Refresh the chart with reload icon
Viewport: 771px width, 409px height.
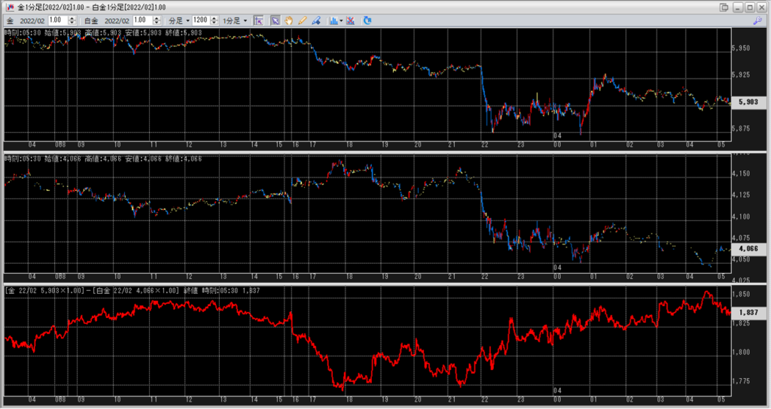367,20
